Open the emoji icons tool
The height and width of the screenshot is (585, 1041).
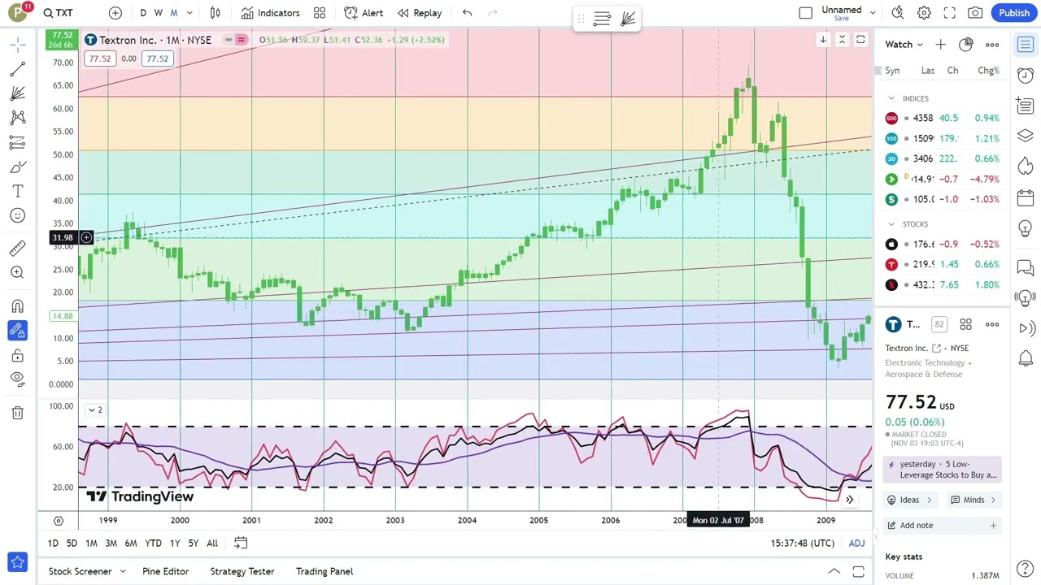(18, 215)
